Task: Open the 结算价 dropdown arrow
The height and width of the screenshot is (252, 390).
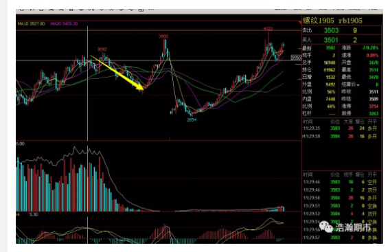Action: 358,85
